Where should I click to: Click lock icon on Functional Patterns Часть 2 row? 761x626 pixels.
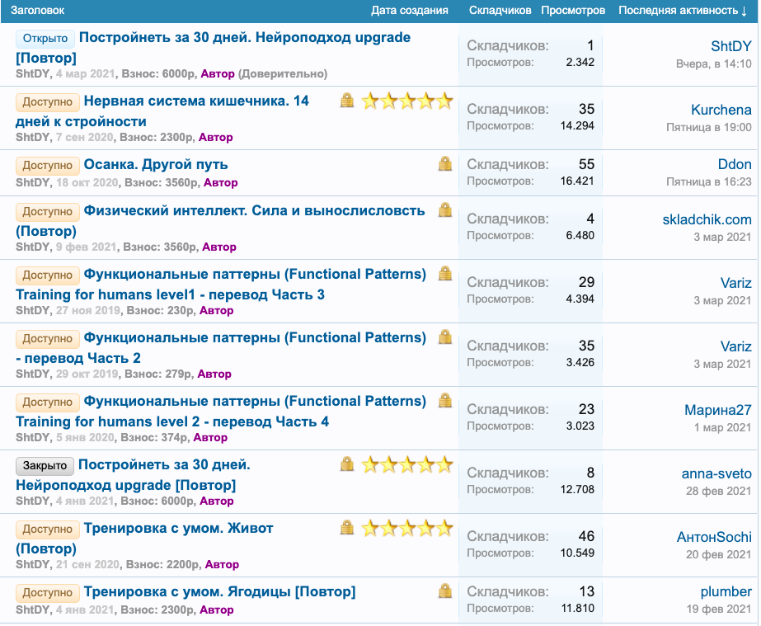[445, 337]
